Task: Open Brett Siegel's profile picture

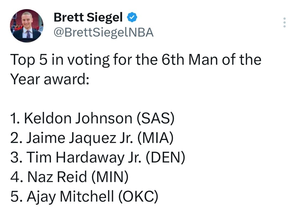Action: pos(27,26)
